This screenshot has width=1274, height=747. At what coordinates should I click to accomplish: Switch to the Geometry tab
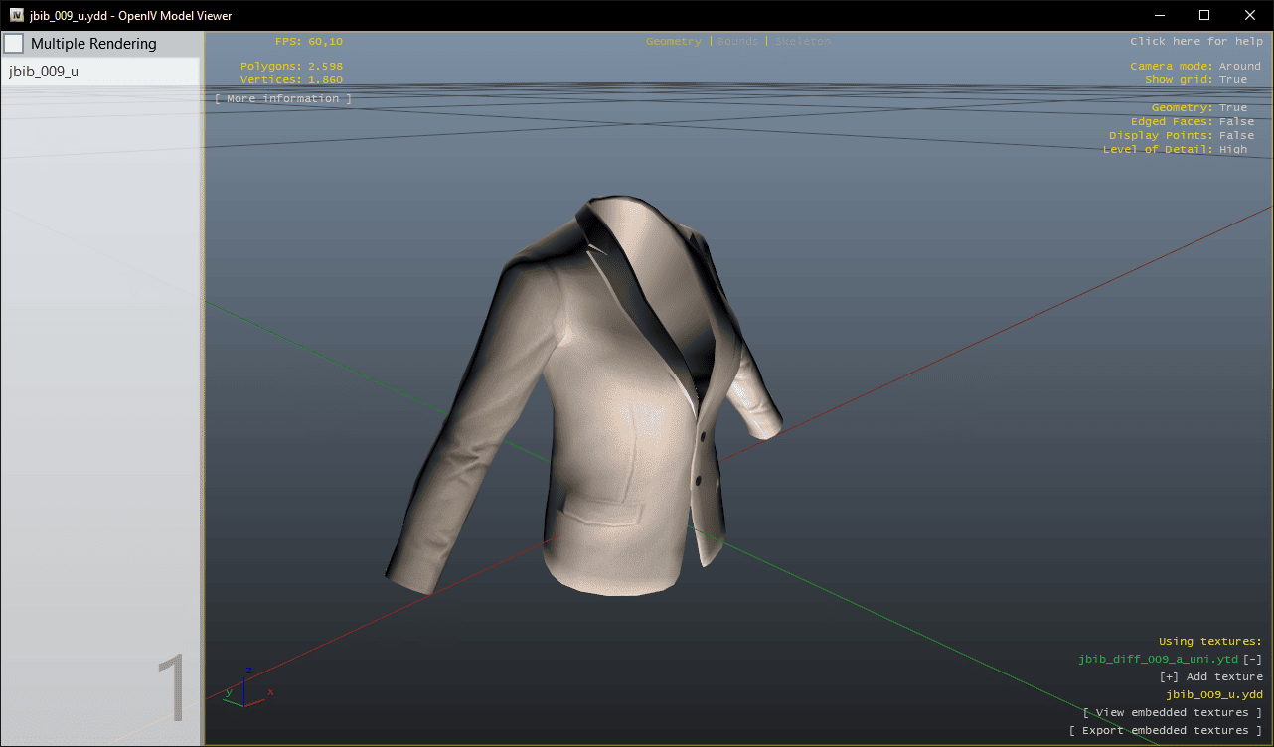point(673,42)
